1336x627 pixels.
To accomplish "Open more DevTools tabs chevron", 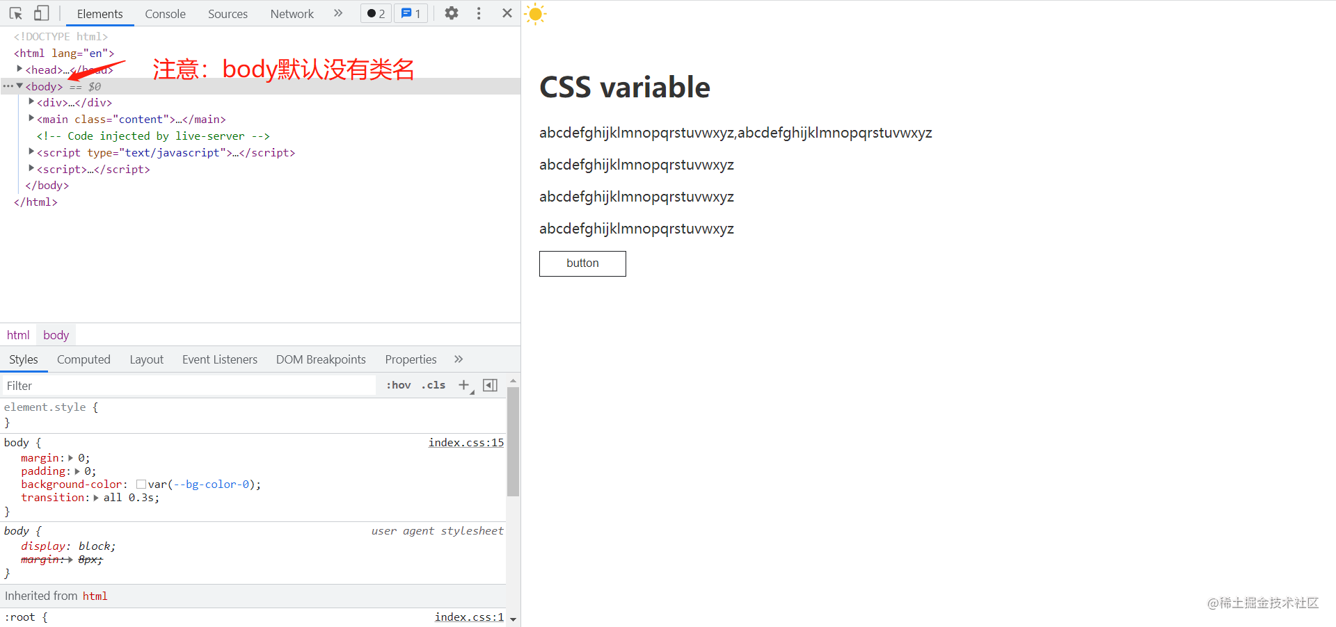I will [338, 13].
